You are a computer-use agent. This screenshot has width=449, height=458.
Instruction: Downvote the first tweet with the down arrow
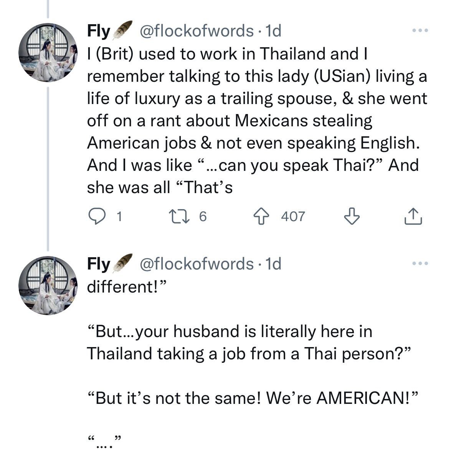point(351,217)
